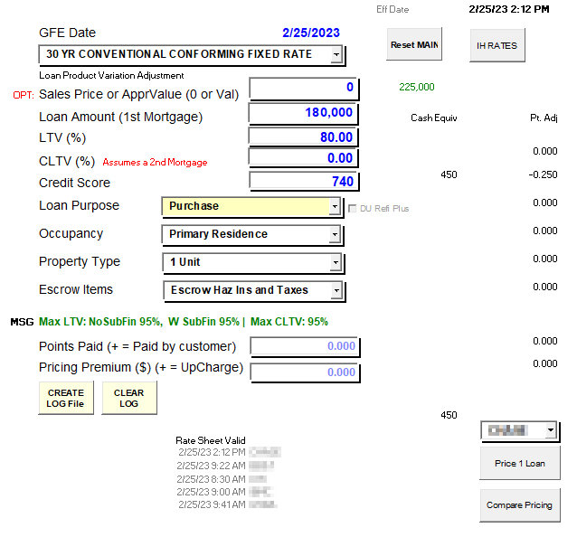Click the Points Paid input field
This screenshot has height=556, width=577.
[x=304, y=347]
